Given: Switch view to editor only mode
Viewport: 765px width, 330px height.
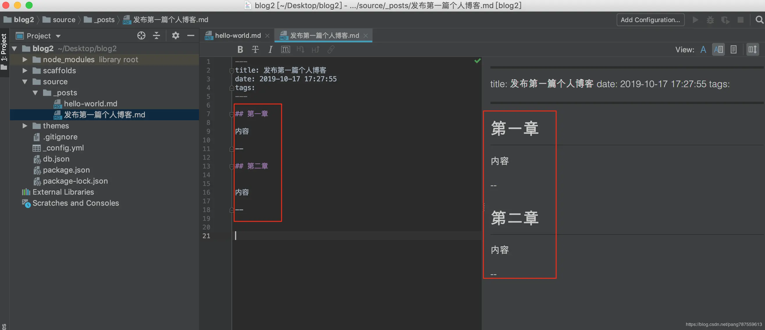Looking at the screenshot, I should click(703, 49).
